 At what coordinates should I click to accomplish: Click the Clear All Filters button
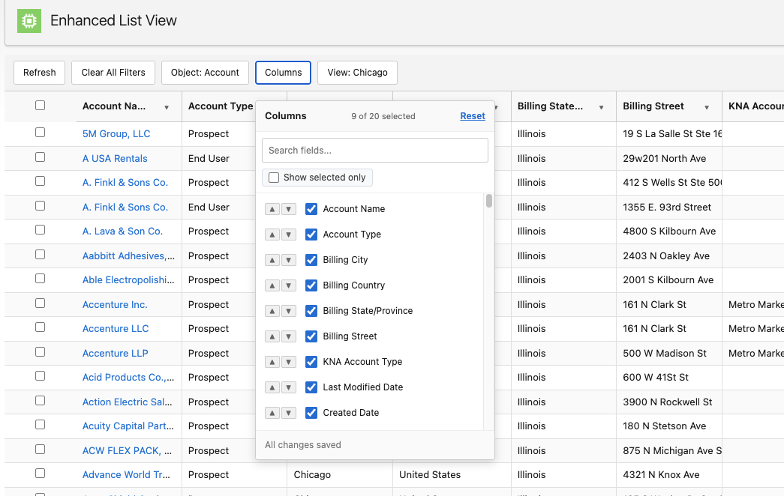[113, 73]
